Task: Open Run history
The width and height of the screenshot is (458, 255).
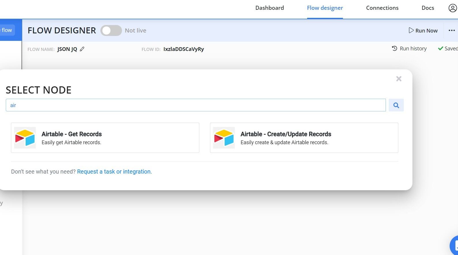Action: coord(409,48)
